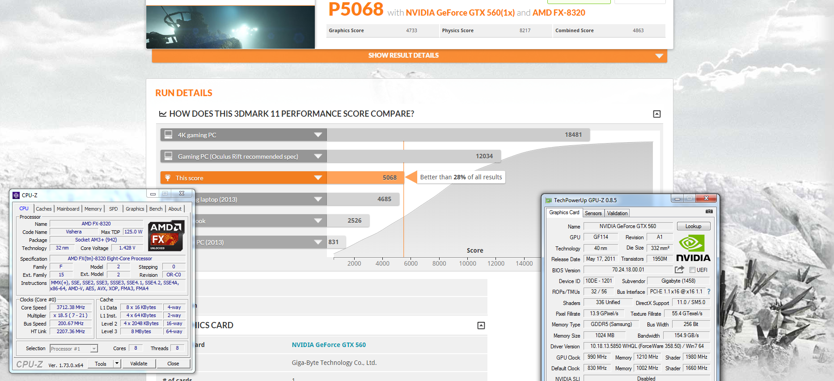The height and width of the screenshot is (381, 834).
Task: Click the Lookup button in GPU-Z
Action: click(694, 226)
